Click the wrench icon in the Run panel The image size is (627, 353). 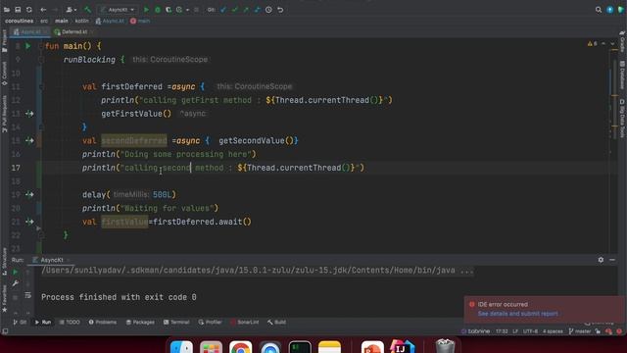16,283
